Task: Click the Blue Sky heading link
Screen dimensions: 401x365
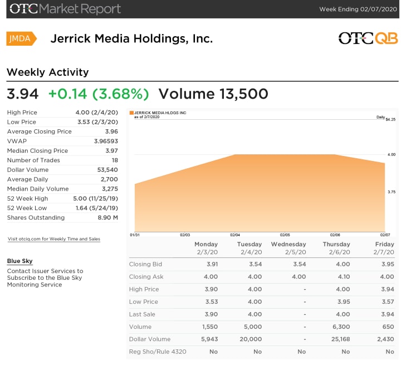Action: (19, 261)
